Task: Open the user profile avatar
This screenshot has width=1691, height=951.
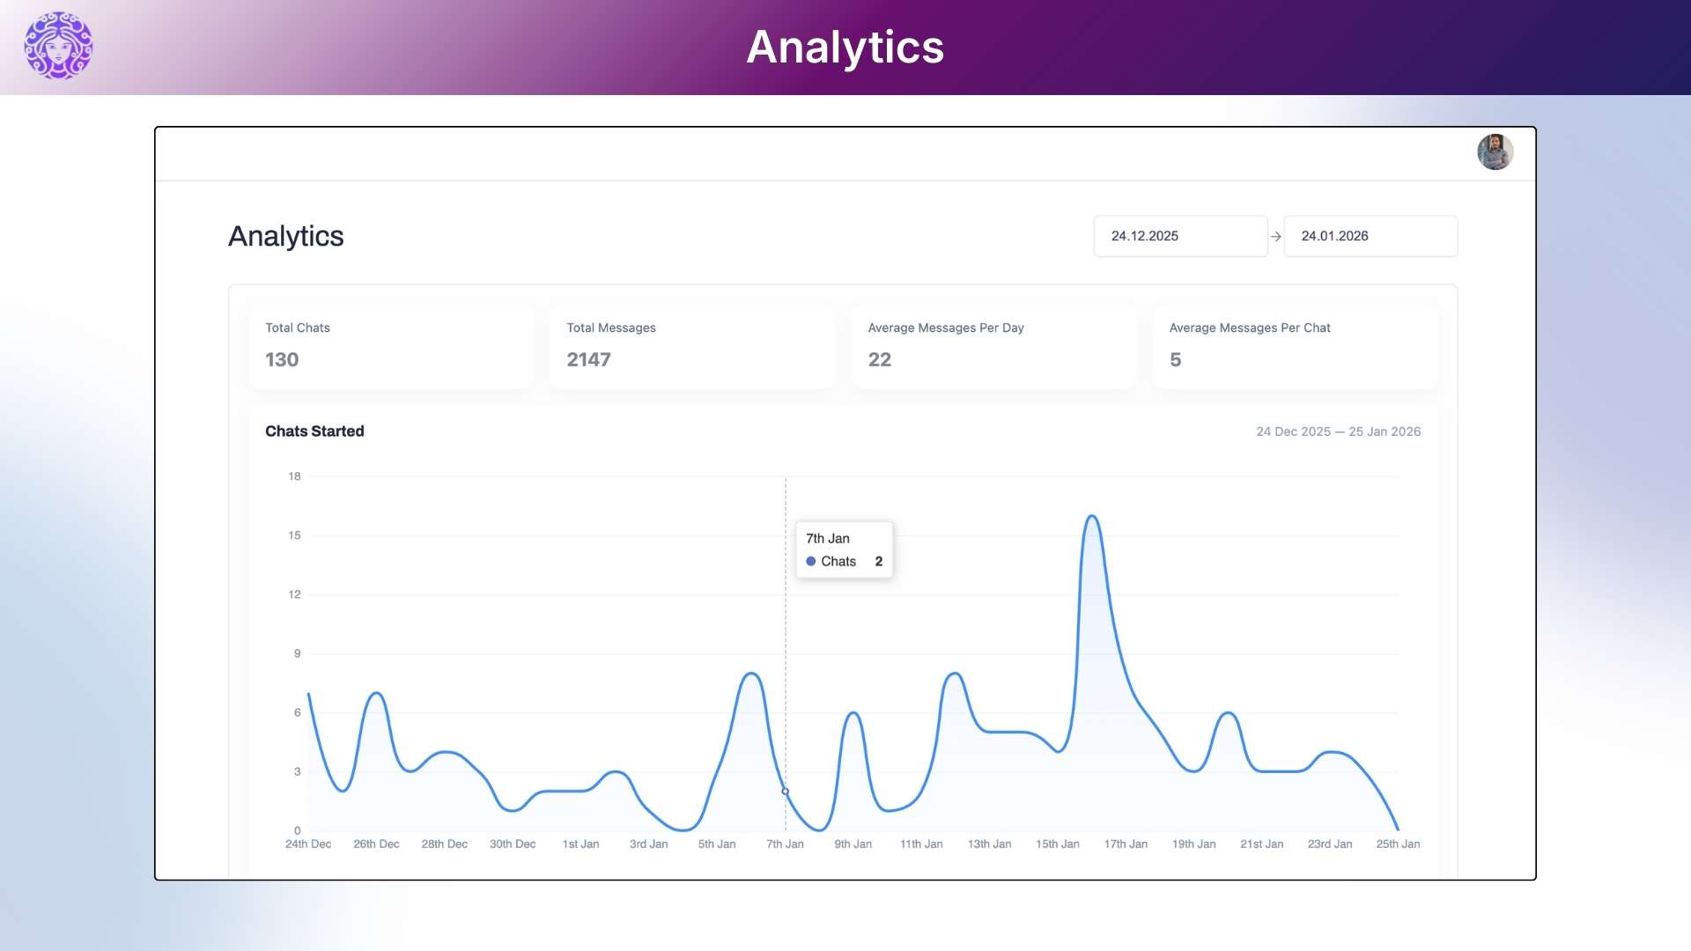Action: point(1495,151)
